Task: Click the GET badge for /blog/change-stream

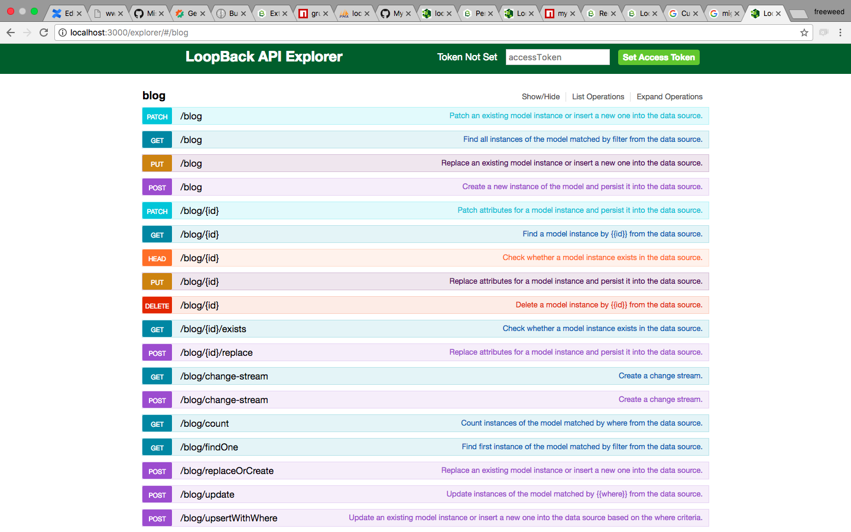Action: click(x=157, y=377)
